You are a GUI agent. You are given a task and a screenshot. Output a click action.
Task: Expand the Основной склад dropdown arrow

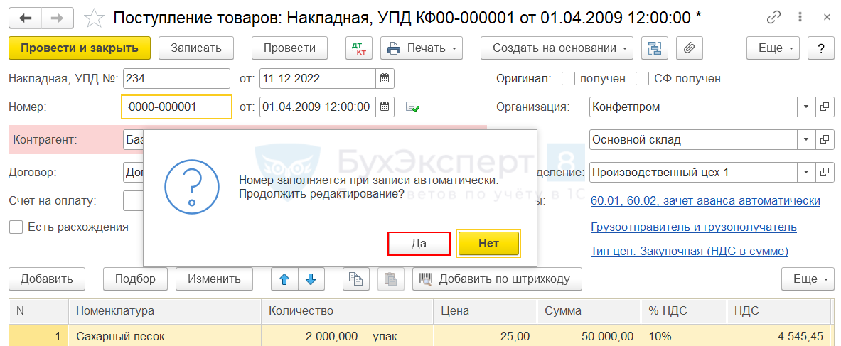pos(806,140)
